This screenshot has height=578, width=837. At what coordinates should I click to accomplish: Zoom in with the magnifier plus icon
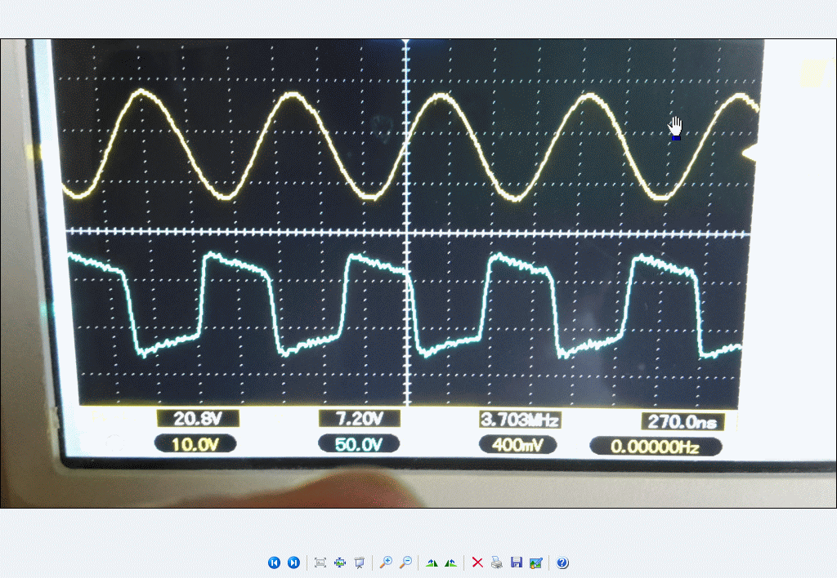click(x=386, y=562)
